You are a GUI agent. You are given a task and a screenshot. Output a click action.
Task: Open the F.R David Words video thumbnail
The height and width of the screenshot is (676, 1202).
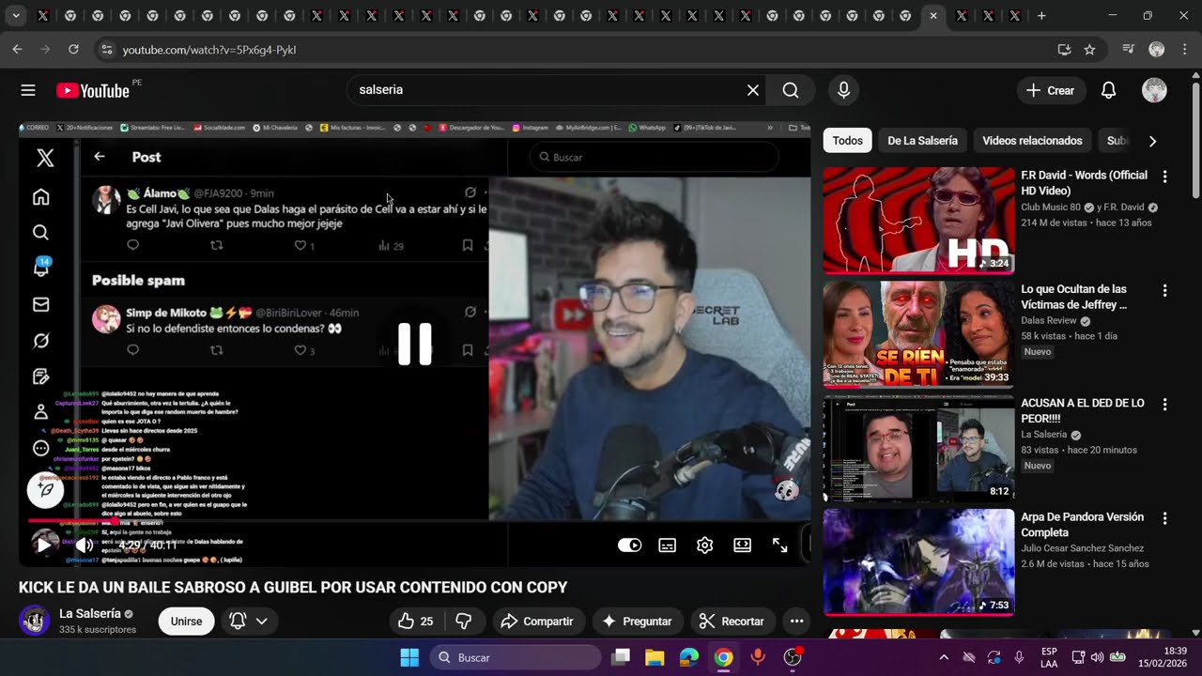918,221
